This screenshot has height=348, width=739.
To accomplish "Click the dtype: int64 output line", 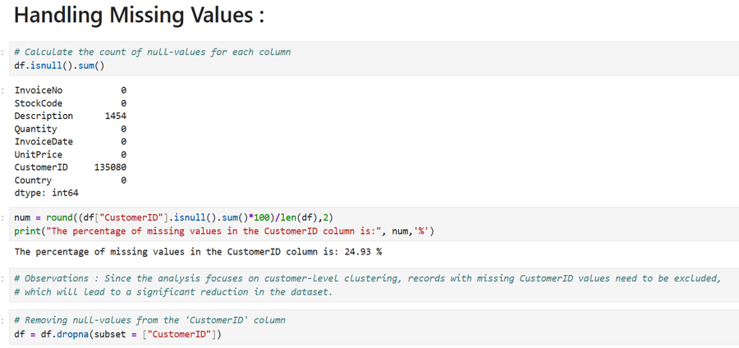I will pyautogui.click(x=46, y=193).
